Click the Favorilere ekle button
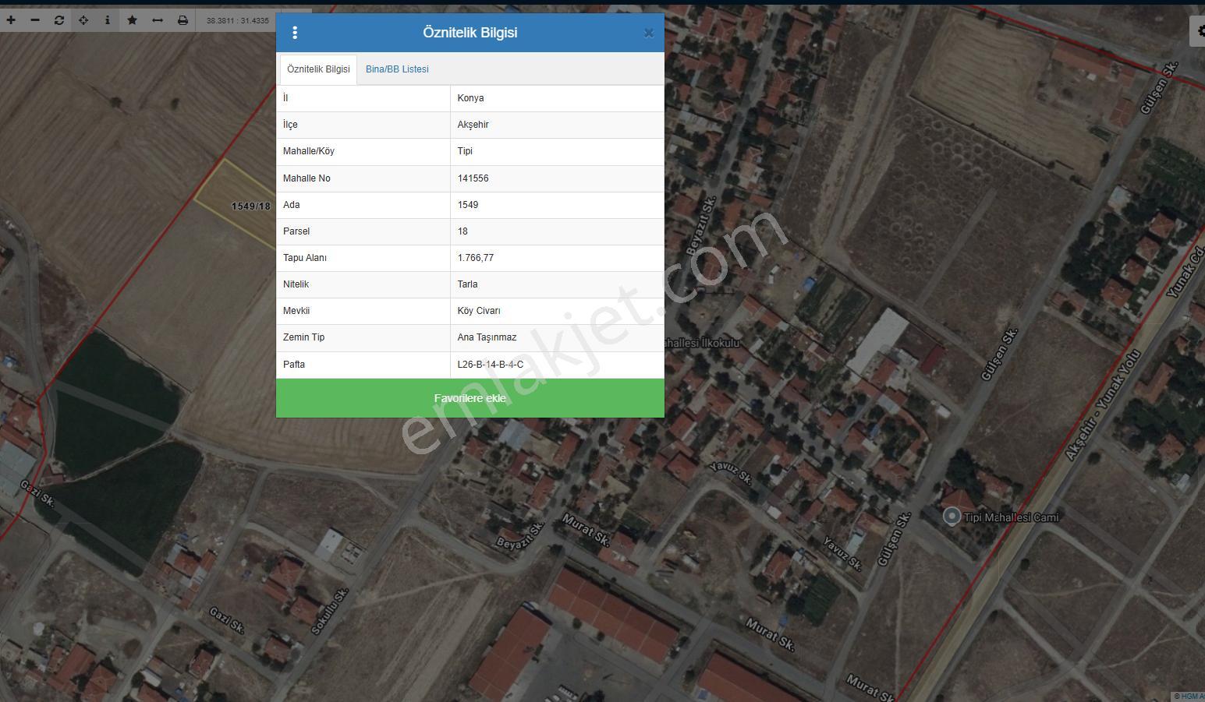The width and height of the screenshot is (1205, 702). tap(470, 398)
